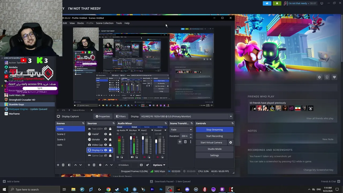Unlock the Hadaf source

[110, 134]
